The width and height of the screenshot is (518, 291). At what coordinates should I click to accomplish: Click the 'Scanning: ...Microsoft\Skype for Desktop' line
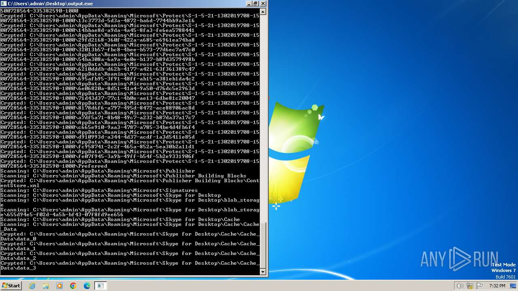[110, 195]
